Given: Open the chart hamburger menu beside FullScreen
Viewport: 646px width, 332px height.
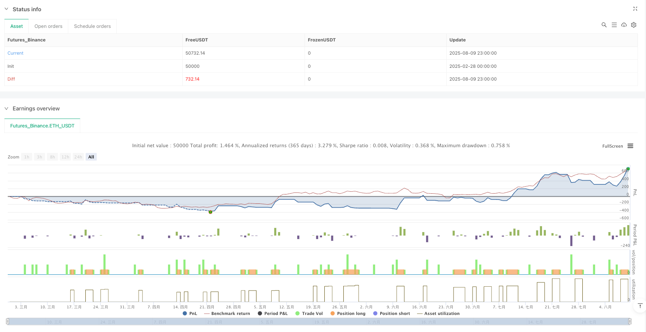Looking at the screenshot, I should (630, 146).
